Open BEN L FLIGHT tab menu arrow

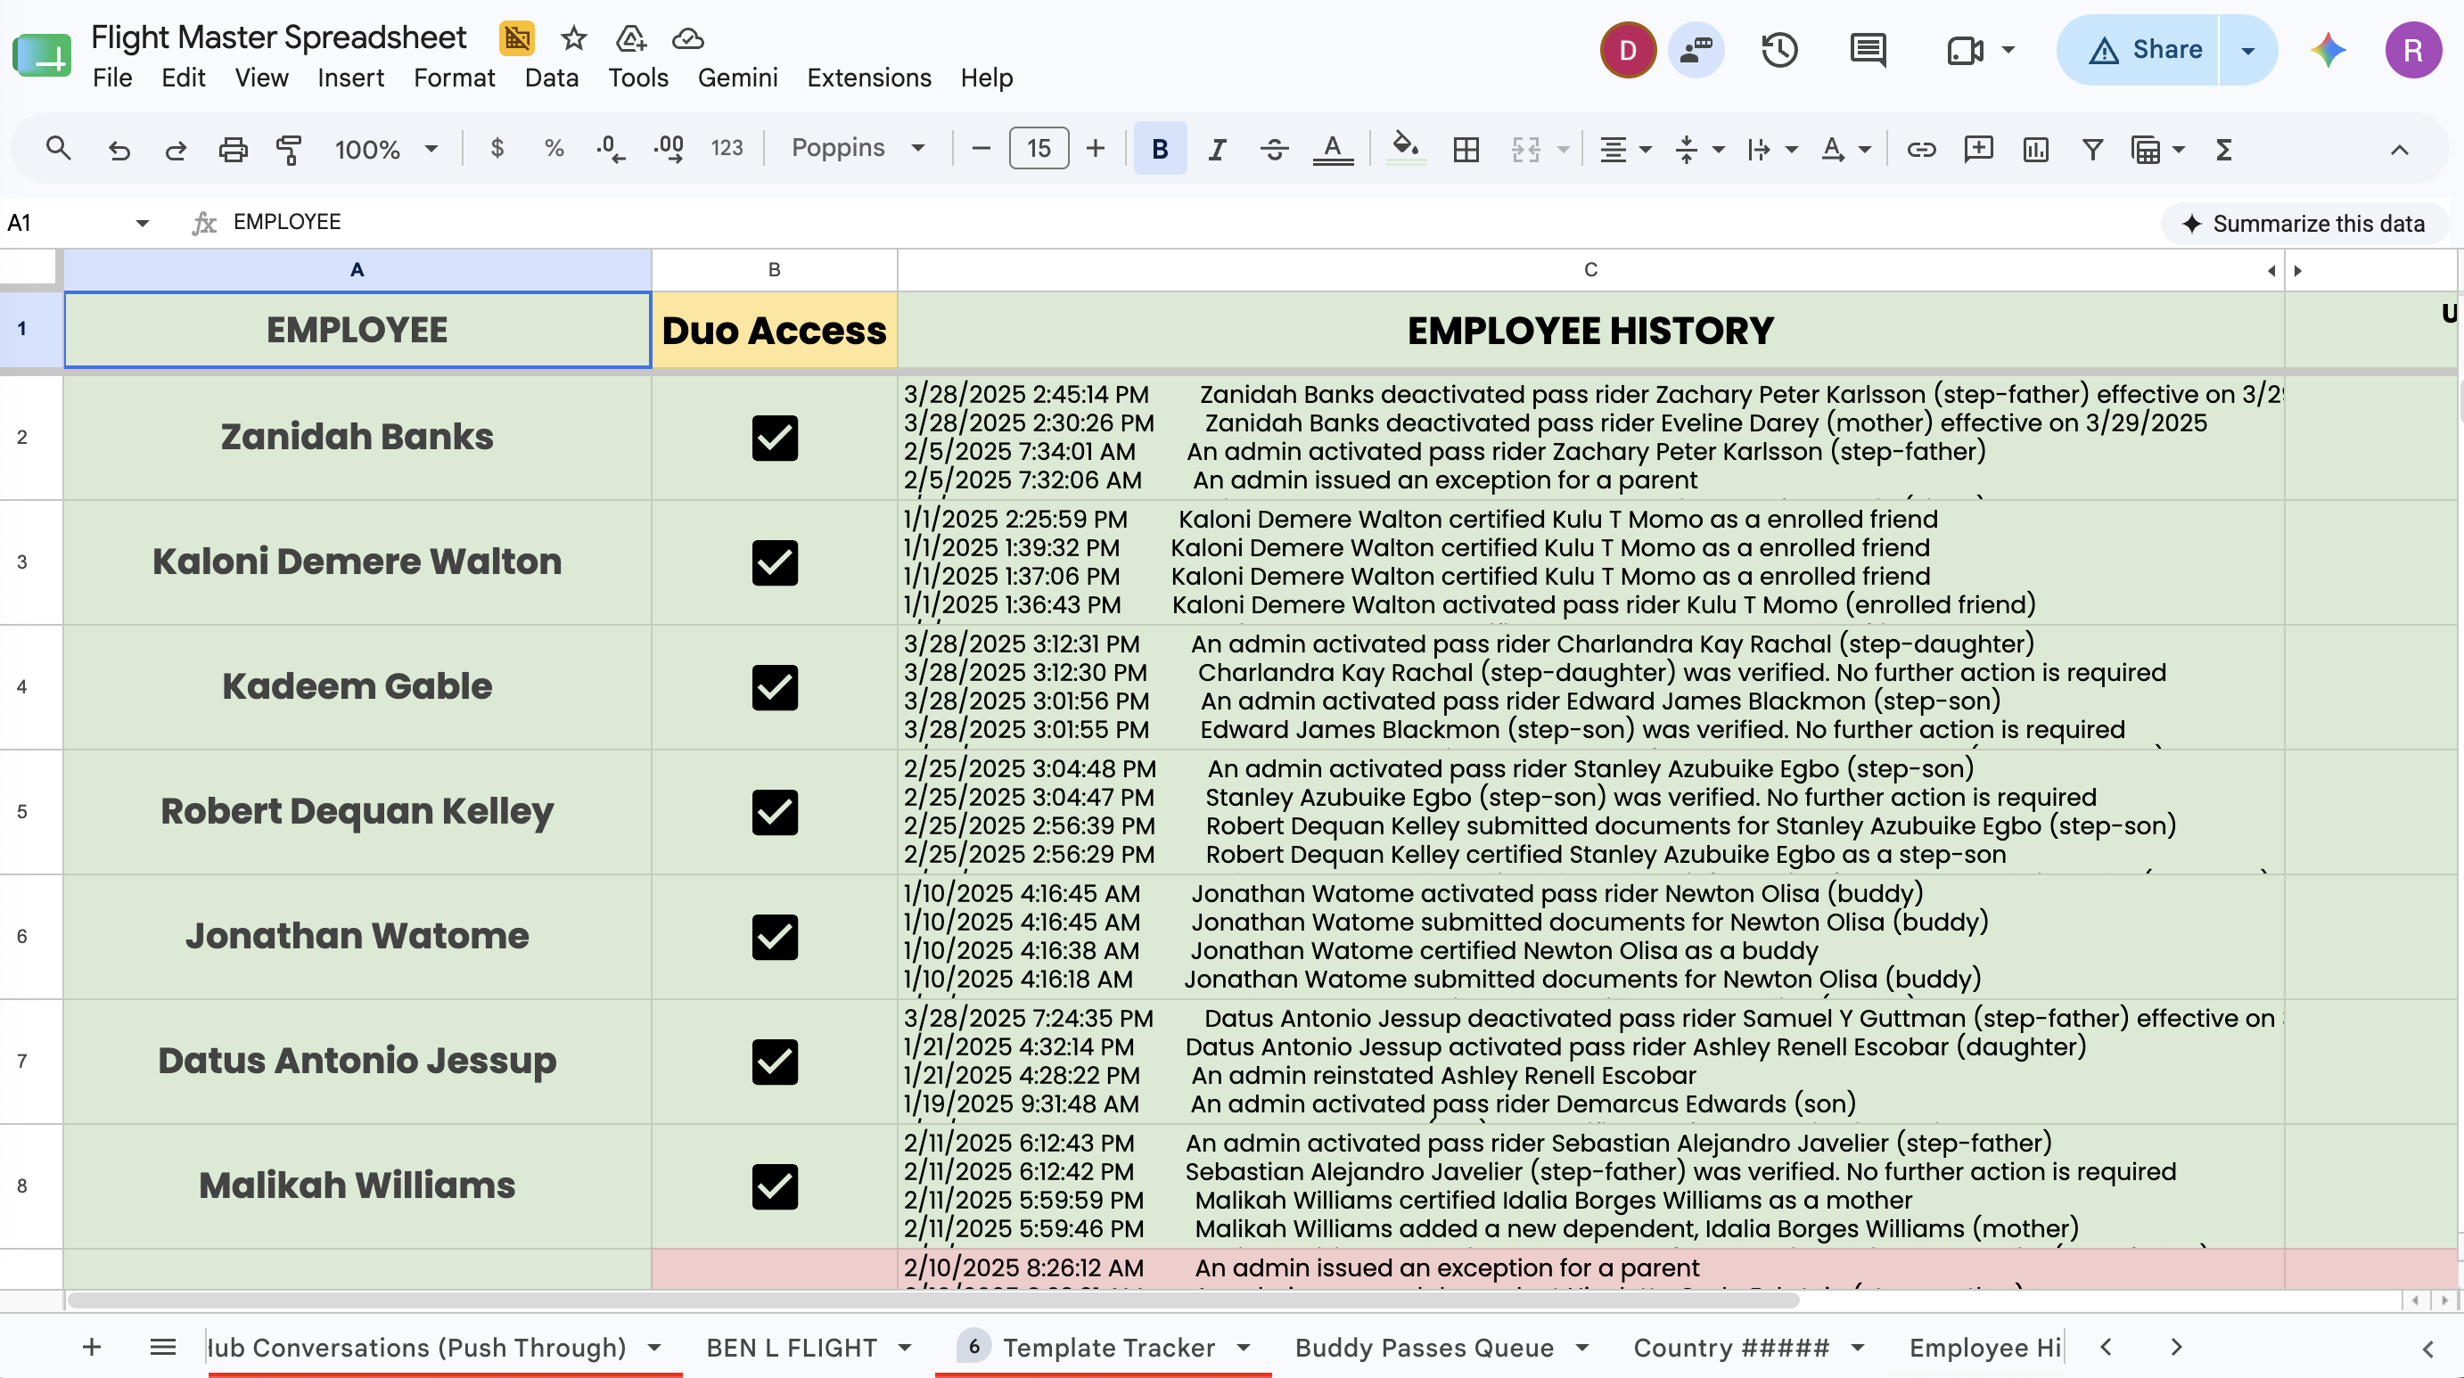905,1348
